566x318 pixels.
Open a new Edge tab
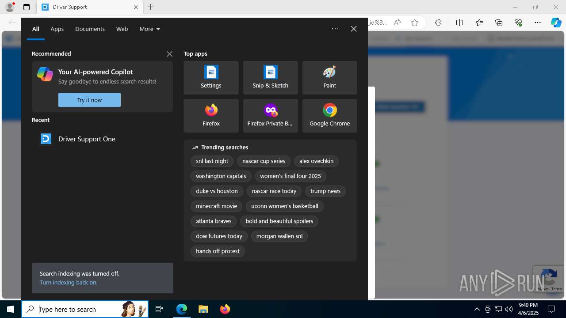151,7
